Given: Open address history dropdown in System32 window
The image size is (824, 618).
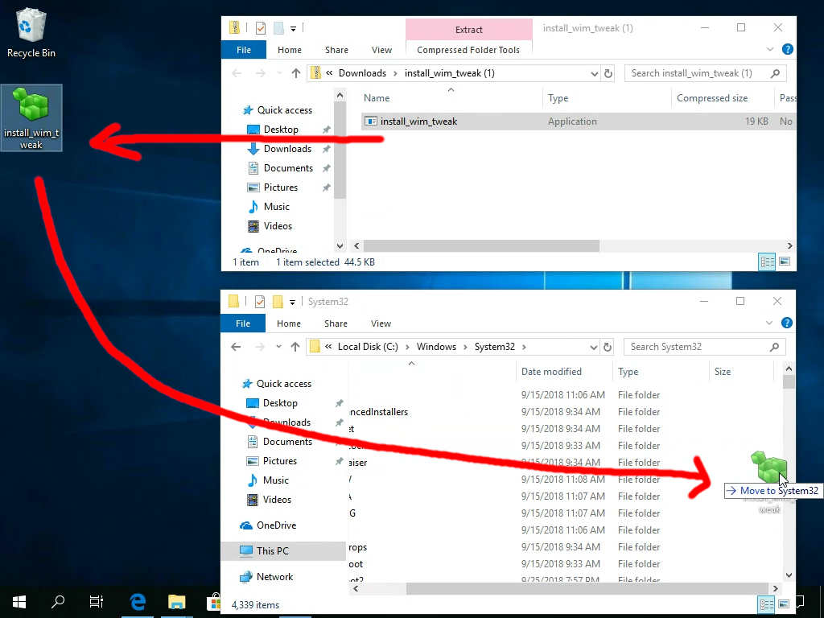Looking at the screenshot, I should point(593,348).
